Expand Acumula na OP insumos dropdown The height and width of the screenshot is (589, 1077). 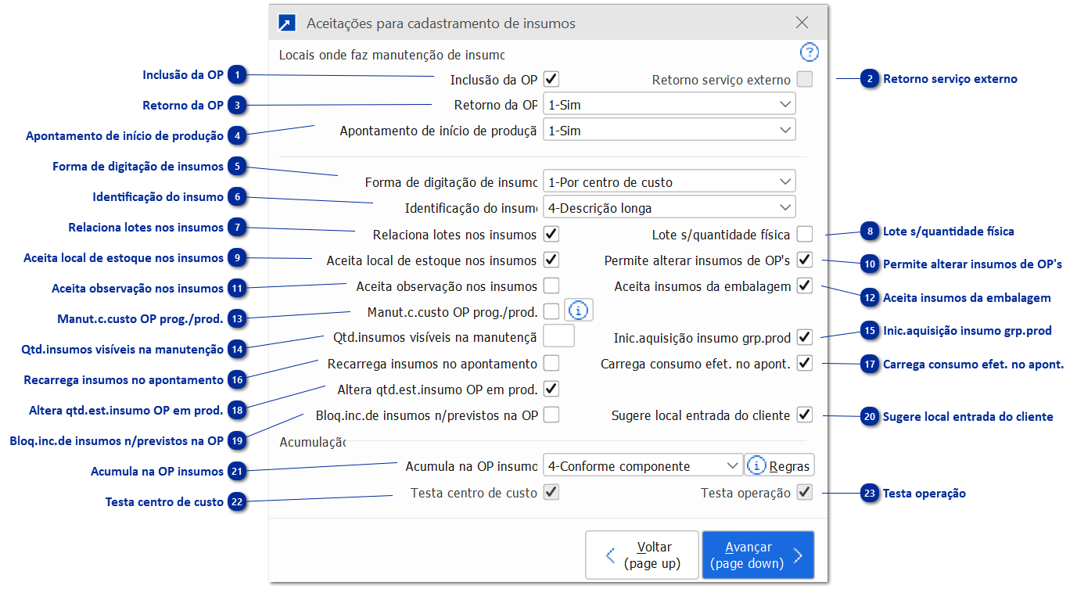642,465
